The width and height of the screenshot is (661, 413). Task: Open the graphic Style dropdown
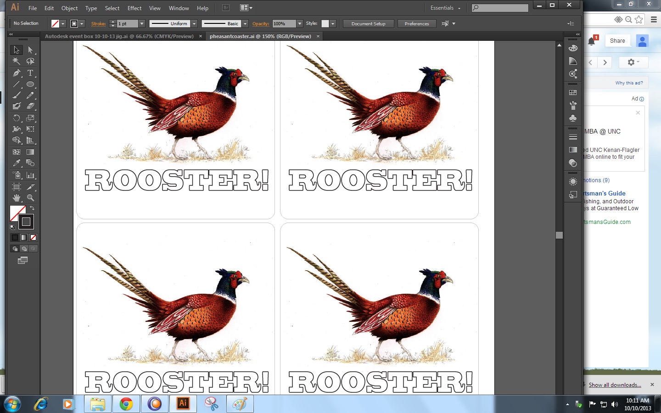pos(333,23)
